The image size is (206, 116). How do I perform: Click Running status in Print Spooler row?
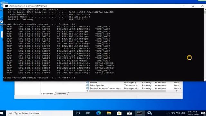pos(146,85)
